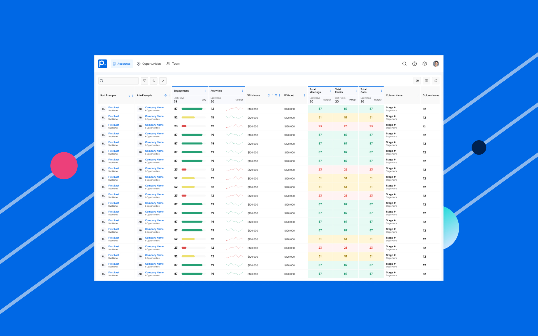Open the row height adjustment icon on the right

[x=417, y=81]
